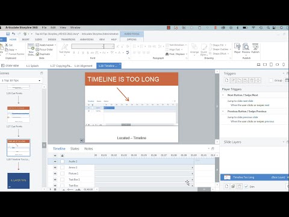Click the Cut scissors icon
289x217 pixels.
coord(7,45)
